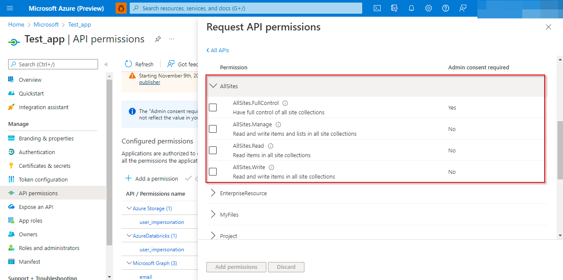Image resolution: width=563 pixels, height=280 pixels.
Task: Click info icon next to AllSites.FullControl
Action: coord(285,103)
